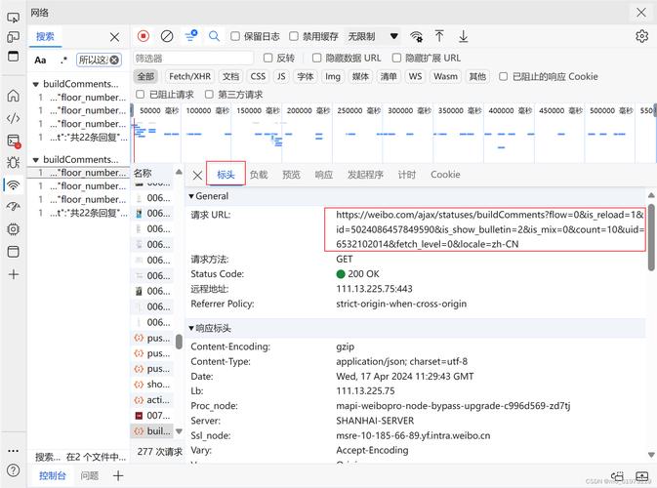Sort requests by the 名称 column arrow
Screen dimensions: 657x488
[x=179, y=172]
